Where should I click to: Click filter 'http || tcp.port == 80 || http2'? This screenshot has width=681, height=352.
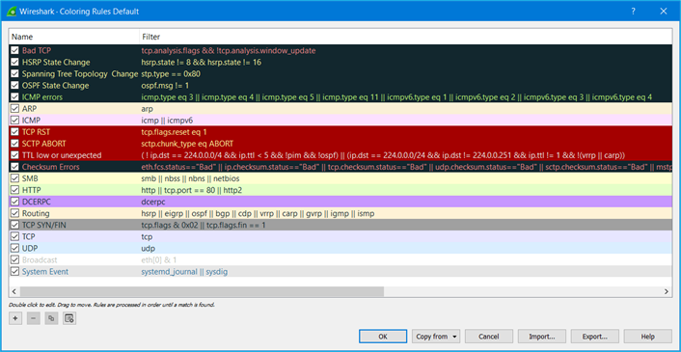pos(191,190)
